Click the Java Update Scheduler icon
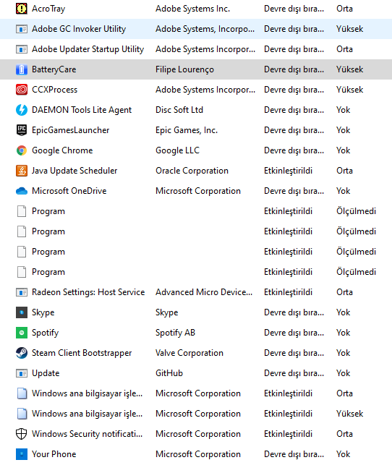392x473 pixels. [22, 171]
